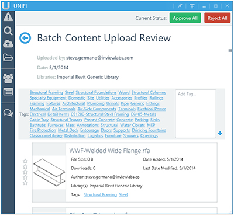
Task: Set third rating star for WWF-Welded Wide Flange
Action: click(25, 172)
